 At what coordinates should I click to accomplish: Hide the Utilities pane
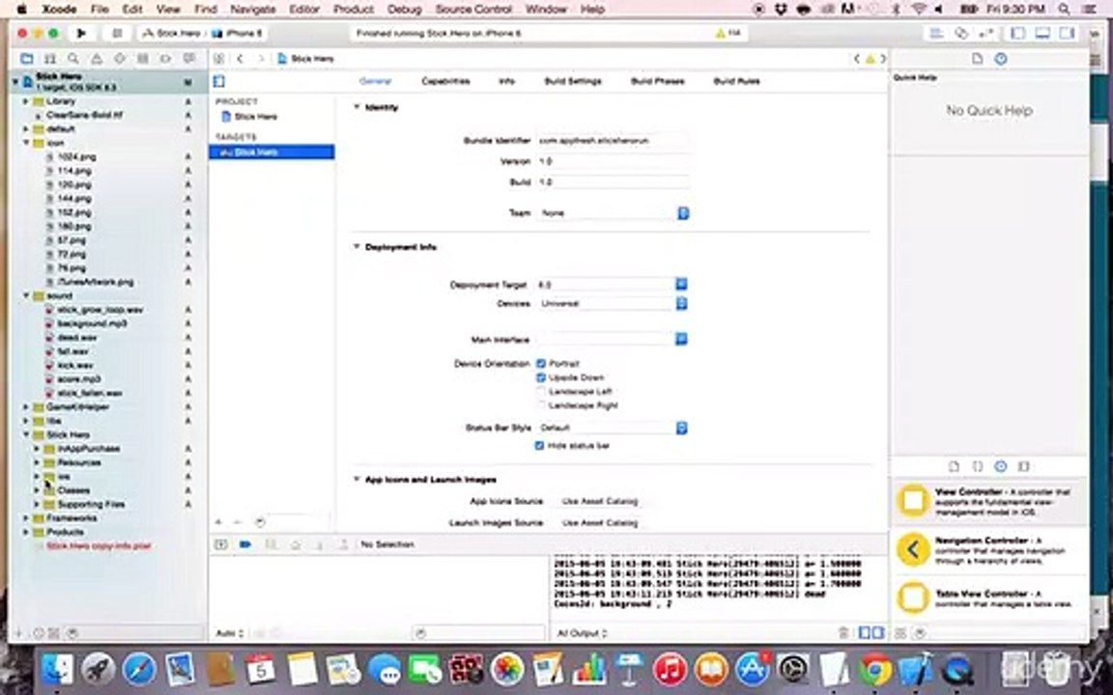click(x=1067, y=34)
